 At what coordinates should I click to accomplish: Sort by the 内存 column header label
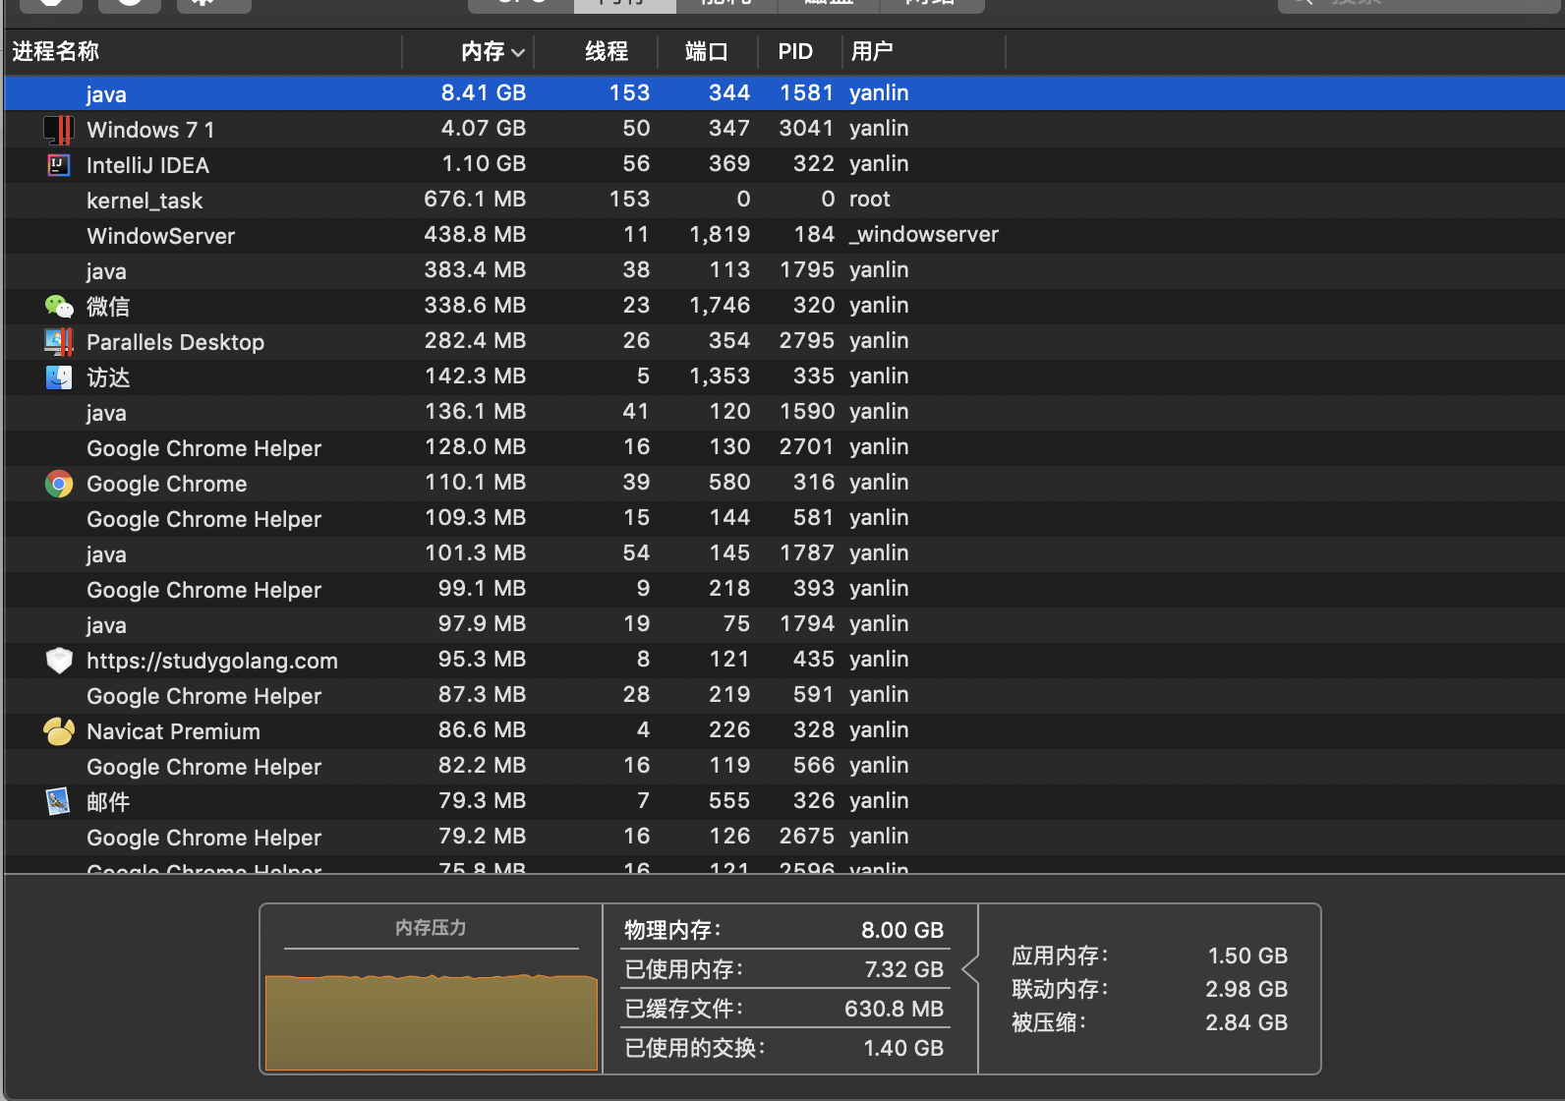pyautogui.click(x=483, y=51)
